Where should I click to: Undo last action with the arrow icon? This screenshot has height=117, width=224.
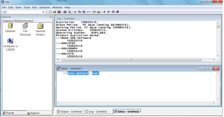point(88,12)
